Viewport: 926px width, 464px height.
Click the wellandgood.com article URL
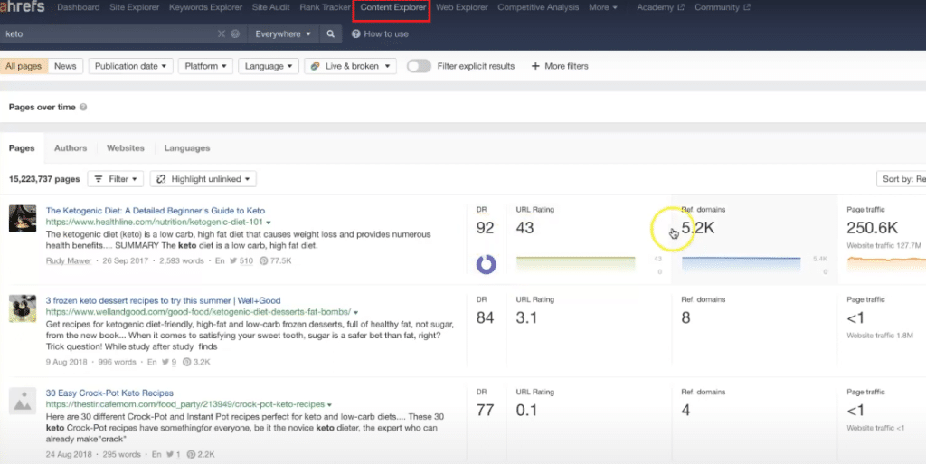[198, 312]
